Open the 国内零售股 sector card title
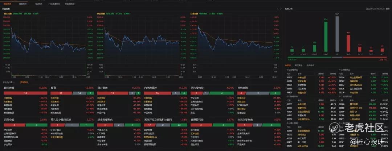The image size is (392, 151). [197, 88]
